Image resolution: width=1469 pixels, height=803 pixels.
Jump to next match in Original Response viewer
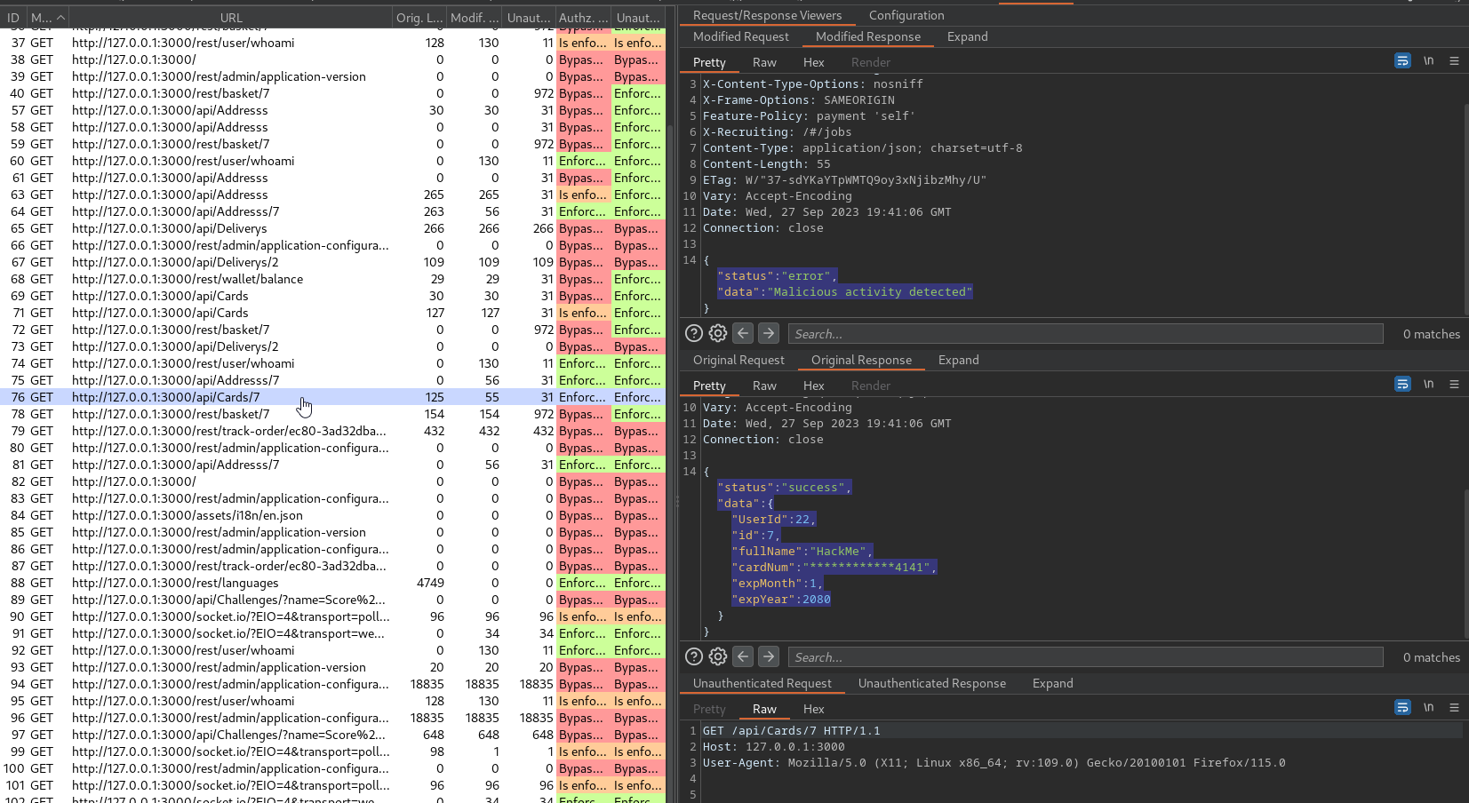(769, 656)
